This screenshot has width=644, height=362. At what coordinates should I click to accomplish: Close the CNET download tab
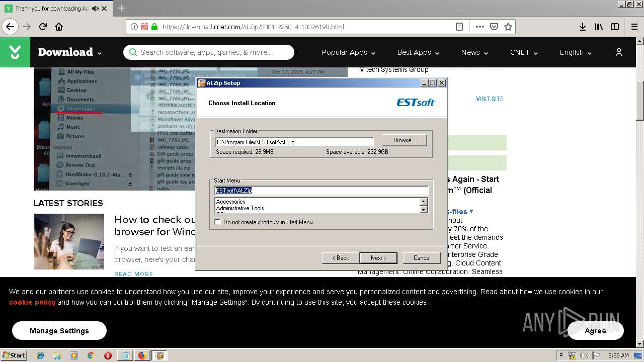click(104, 9)
